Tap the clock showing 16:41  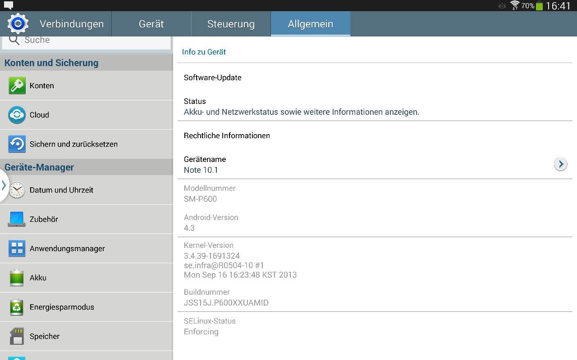pyautogui.click(x=558, y=6)
